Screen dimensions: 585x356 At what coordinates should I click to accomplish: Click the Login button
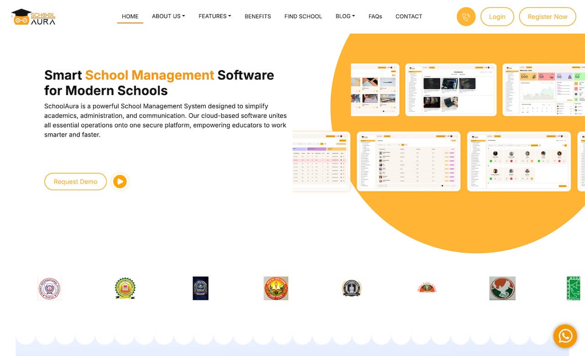497,16
